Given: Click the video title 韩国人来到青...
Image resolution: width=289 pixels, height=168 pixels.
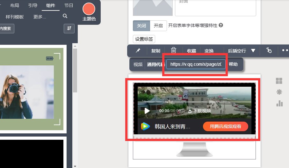Looking at the screenshot, I should point(172,126).
